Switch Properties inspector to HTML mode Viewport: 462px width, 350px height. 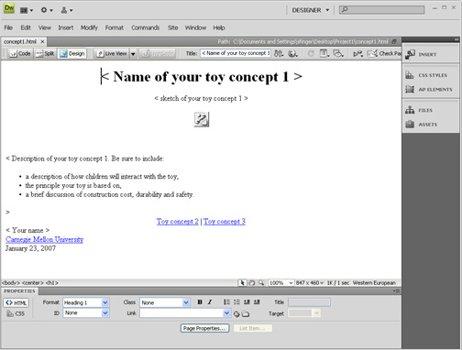click(16, 302)
